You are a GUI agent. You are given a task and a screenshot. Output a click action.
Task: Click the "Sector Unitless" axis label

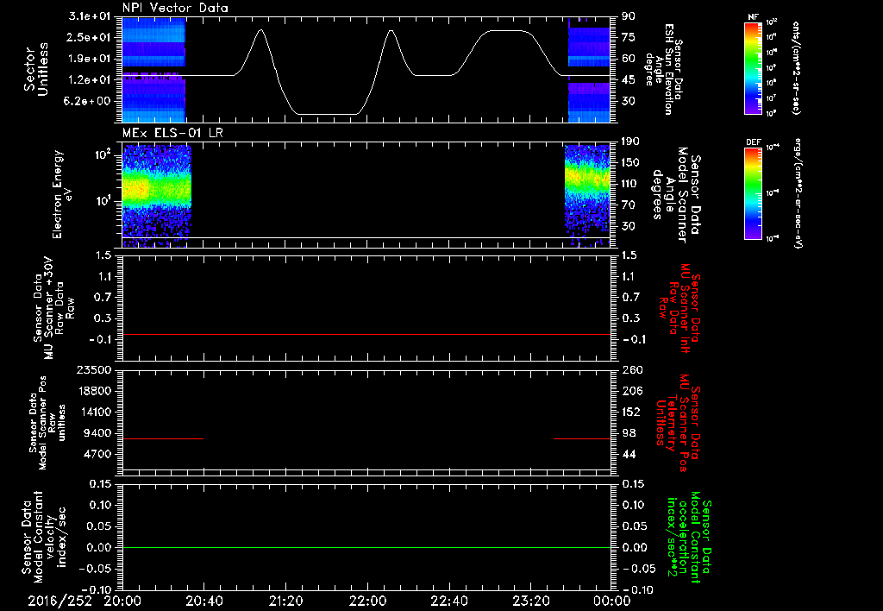pyautogui.click(x=35, y=69)
